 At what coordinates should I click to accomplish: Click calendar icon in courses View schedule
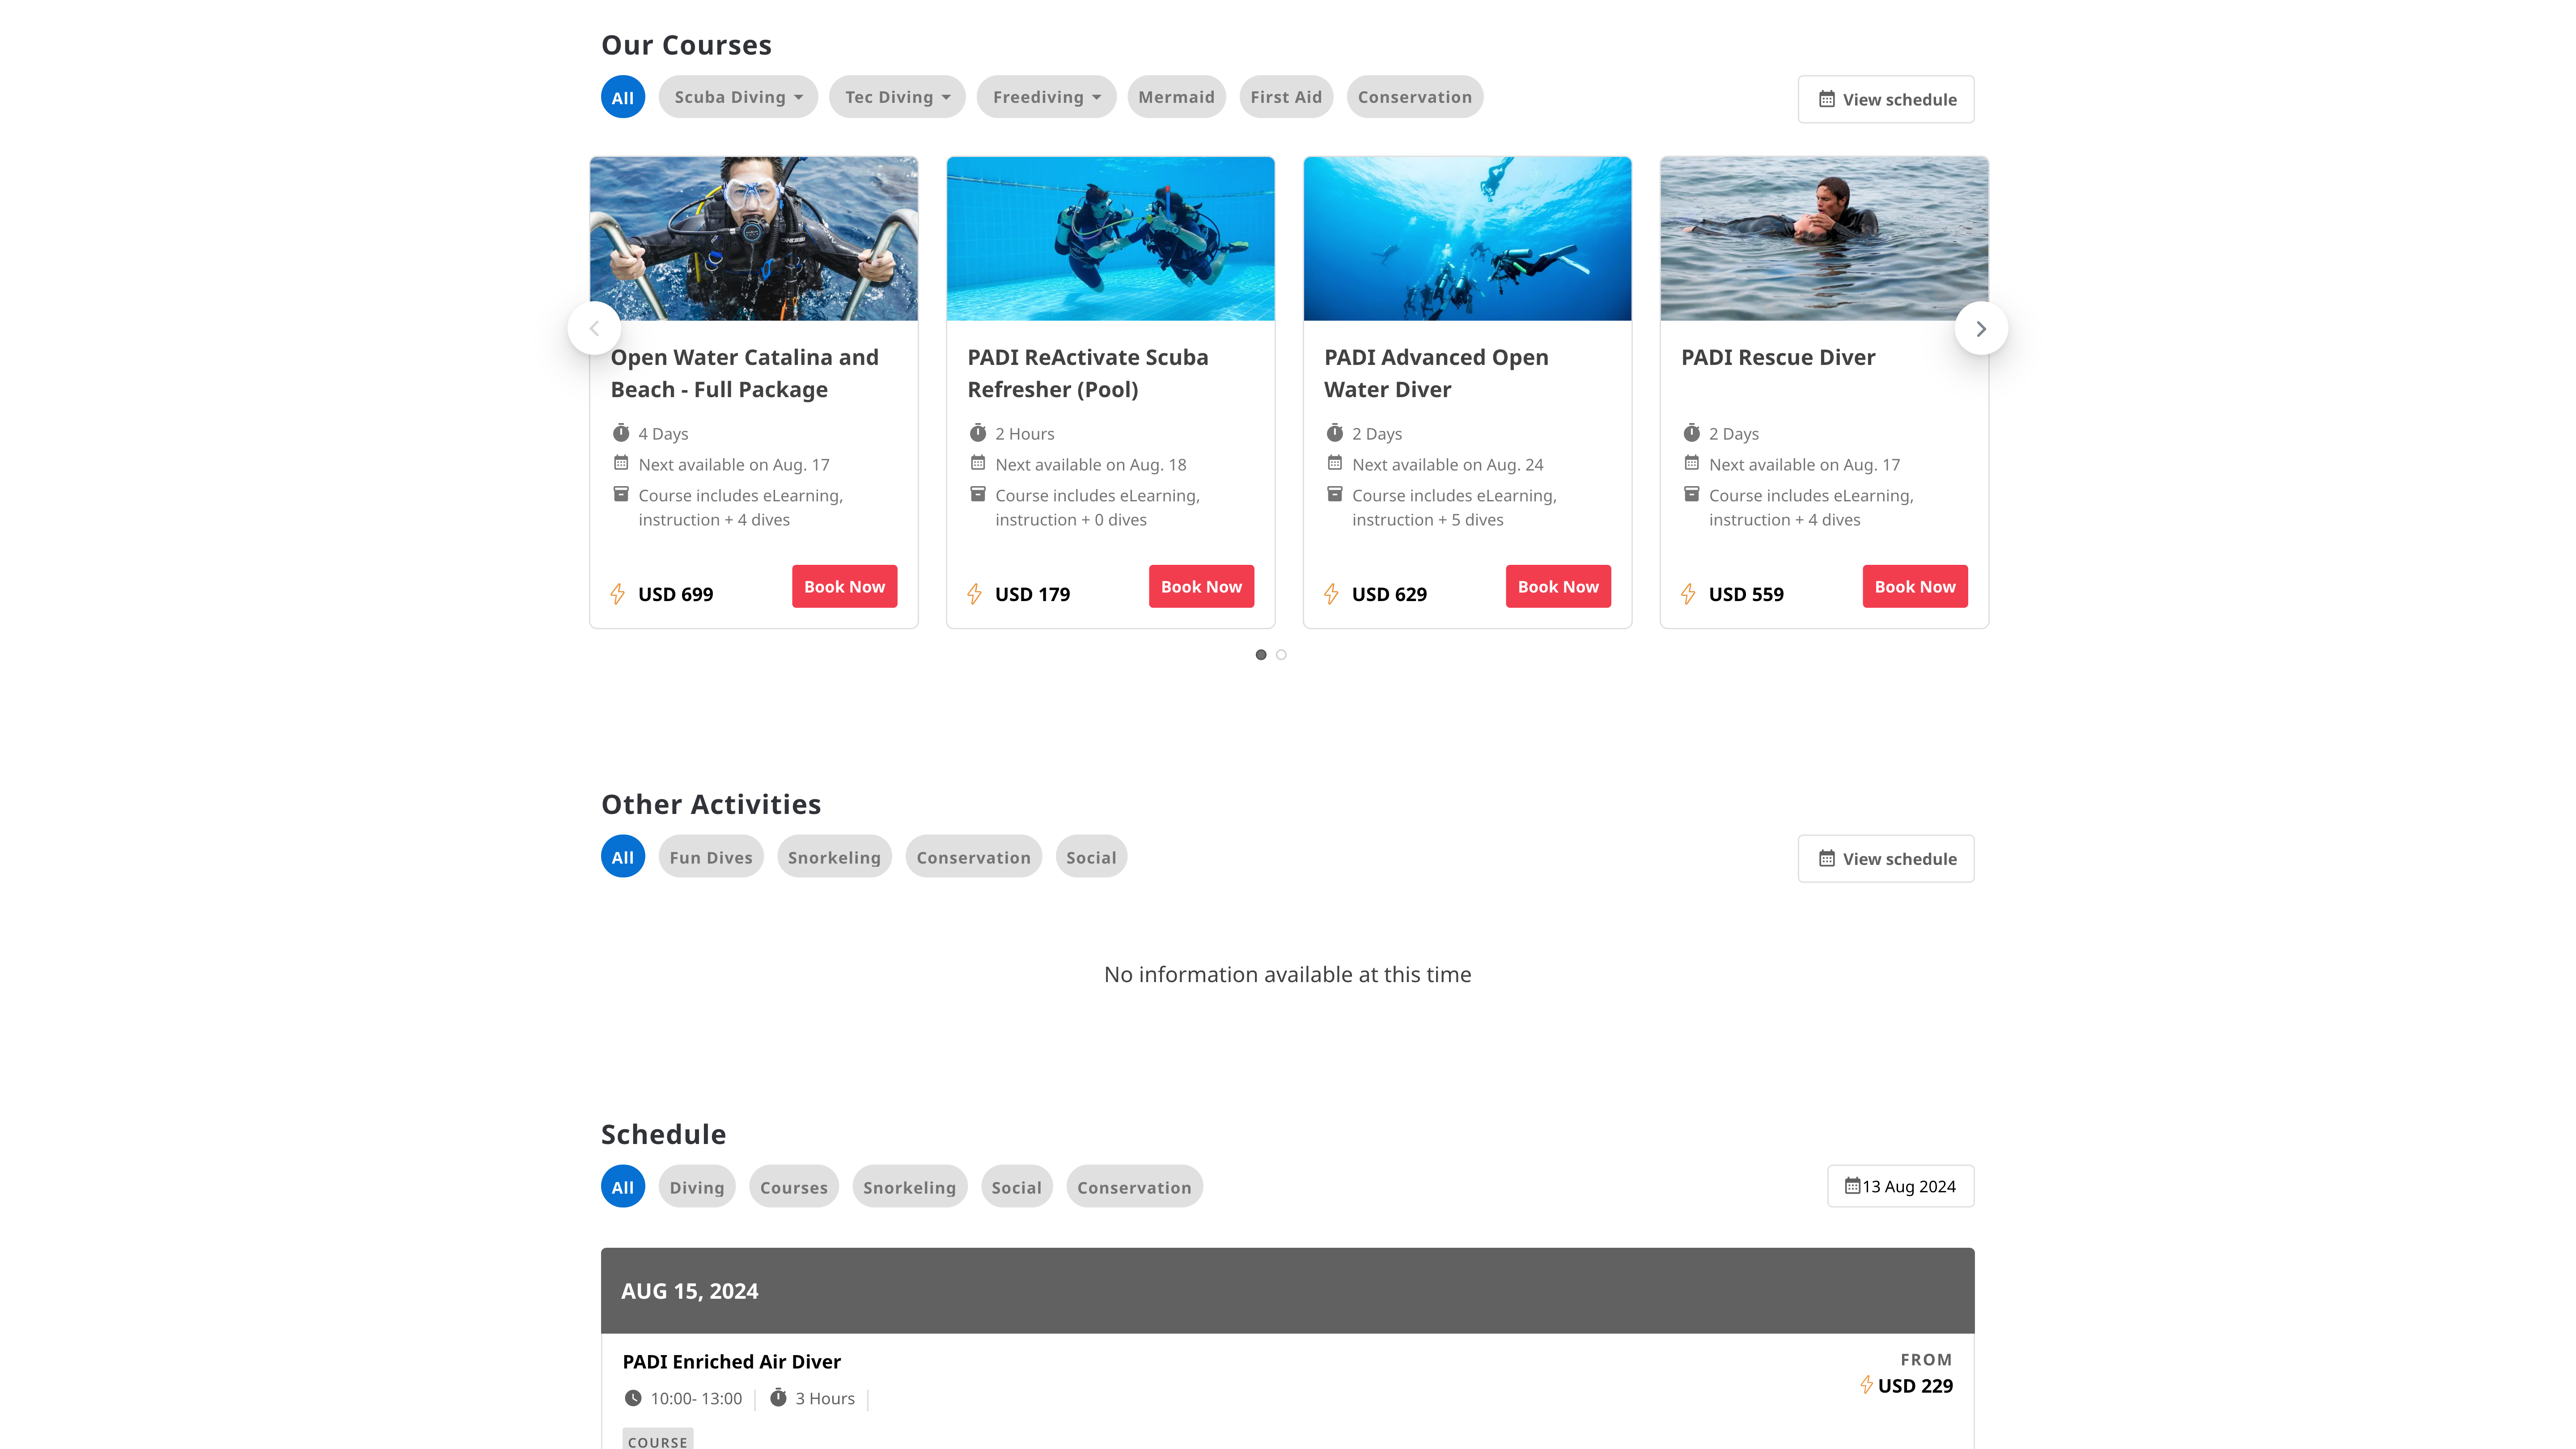click(x=1826, y=99)
